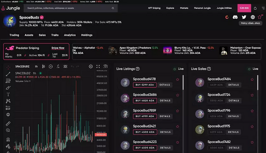Open the SpaceBudz Twitter link

click(x=244, y=17)
